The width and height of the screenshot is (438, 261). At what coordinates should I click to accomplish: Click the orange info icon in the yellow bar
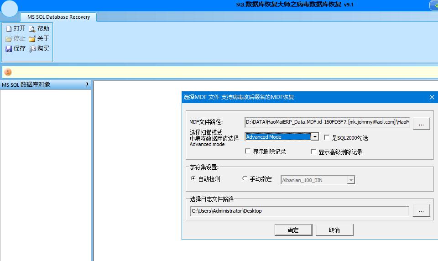click(x=8, y=72)
